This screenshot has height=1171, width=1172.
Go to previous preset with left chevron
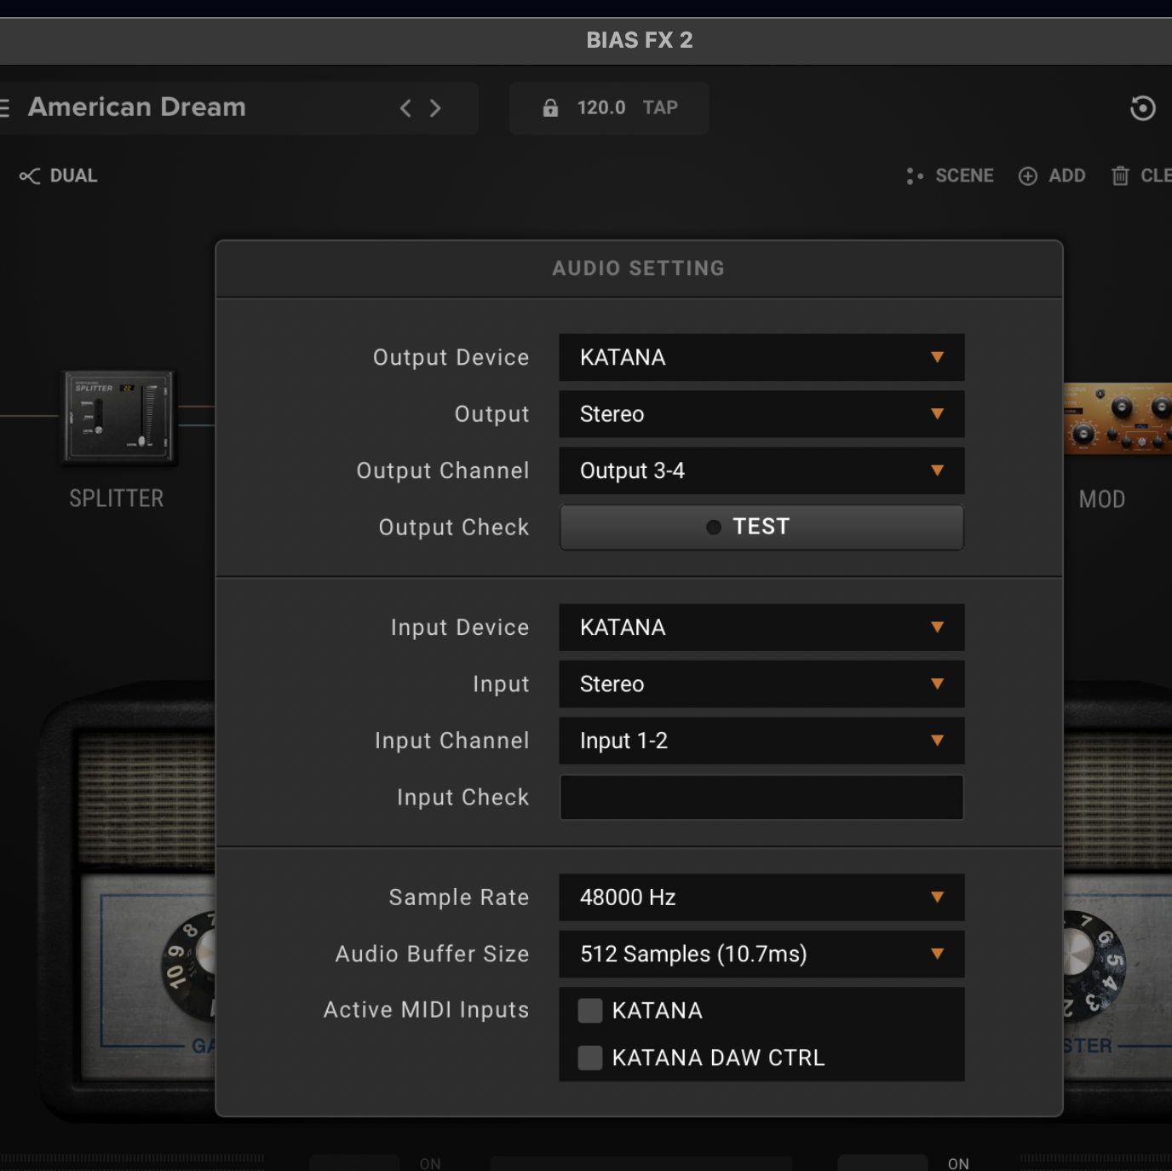point(405,108)
